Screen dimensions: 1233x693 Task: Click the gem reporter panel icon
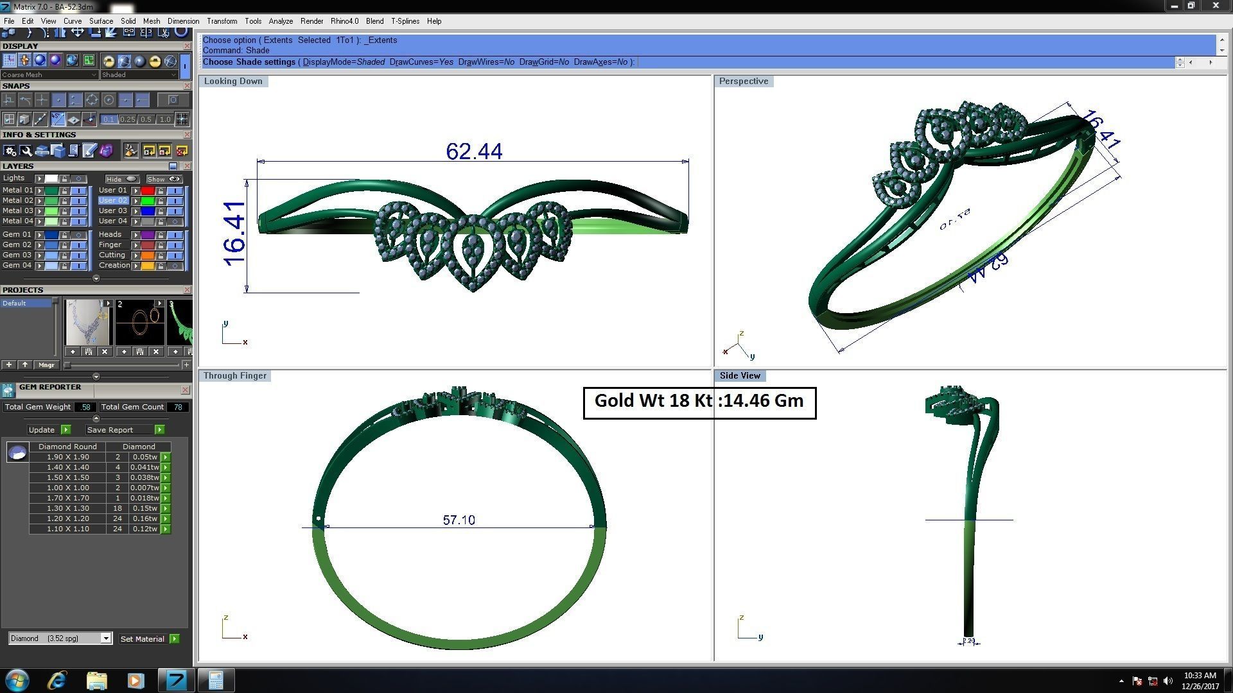pos(8,390)
